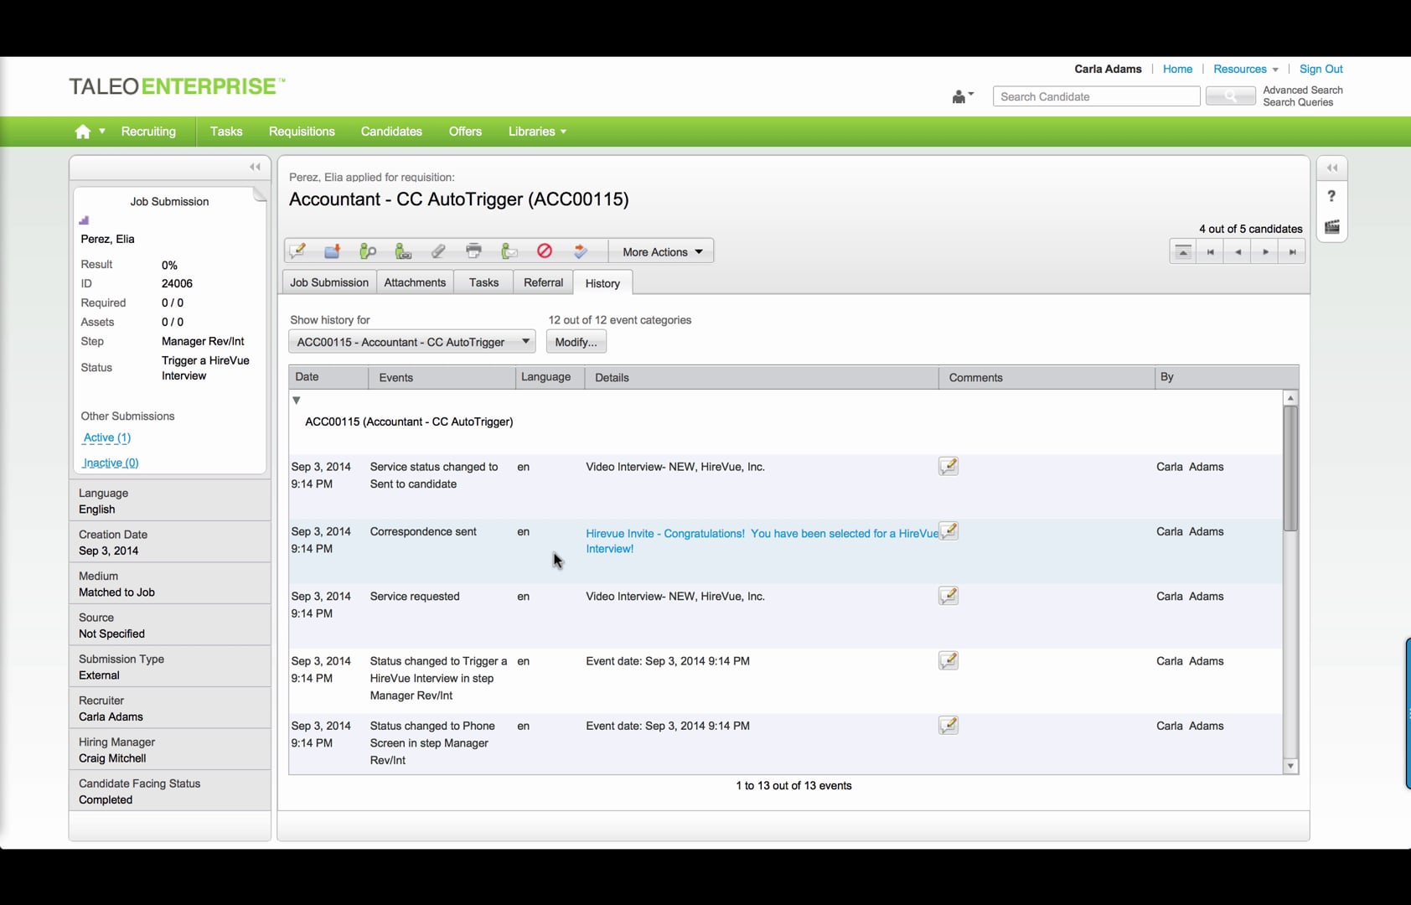Collapse the right side panel
This screenshot has height=905, width=1411.
tap(1331, 167)
